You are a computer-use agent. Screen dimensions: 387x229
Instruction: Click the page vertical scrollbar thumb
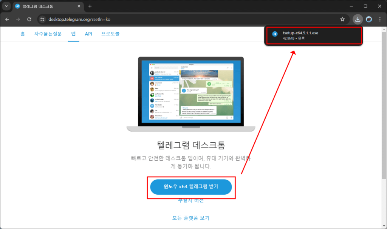coord(384,105)
